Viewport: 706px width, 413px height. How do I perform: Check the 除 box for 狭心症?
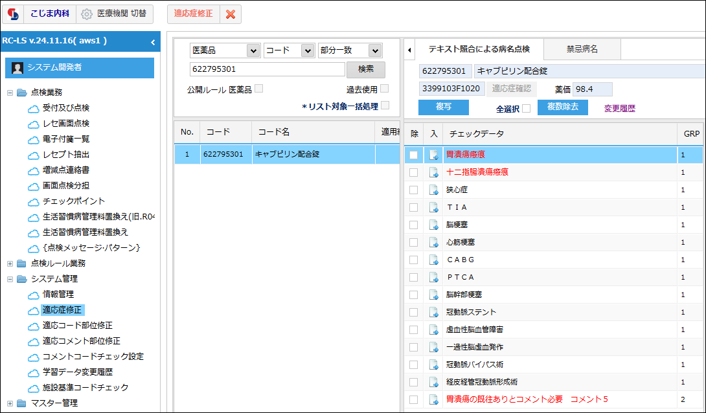[x=413, y=190]
